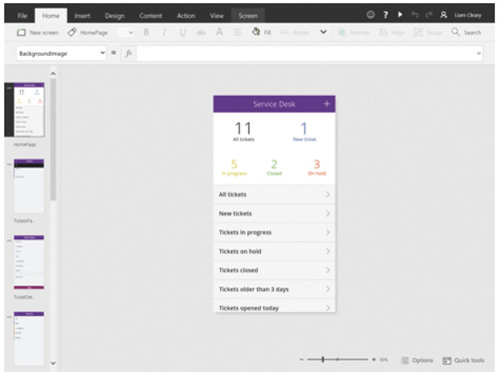The width and height of the screenshot is (498, 373).
Task: Click the Service Desk title text
Action: [274, 104]
